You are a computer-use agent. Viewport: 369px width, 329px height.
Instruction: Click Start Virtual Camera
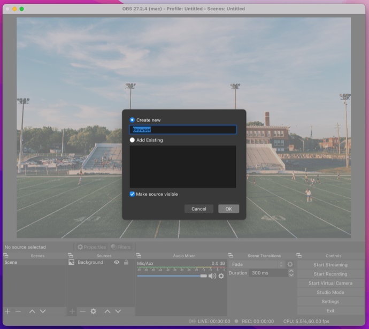tap(330, 283)
